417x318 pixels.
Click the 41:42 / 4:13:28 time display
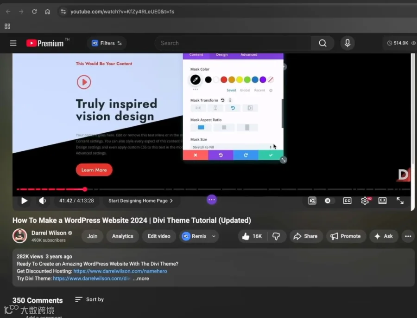[76, 201]
